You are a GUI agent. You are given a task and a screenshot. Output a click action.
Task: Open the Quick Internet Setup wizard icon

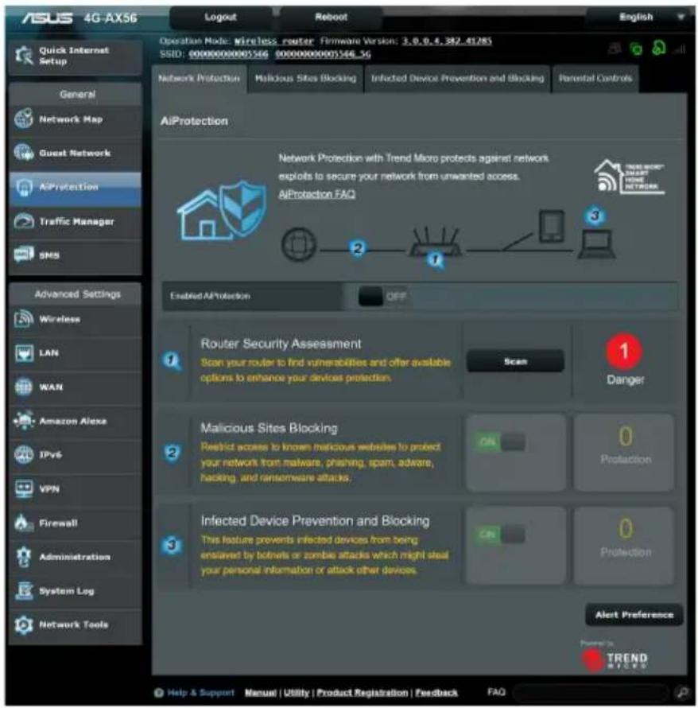click(x=24, y=56)
